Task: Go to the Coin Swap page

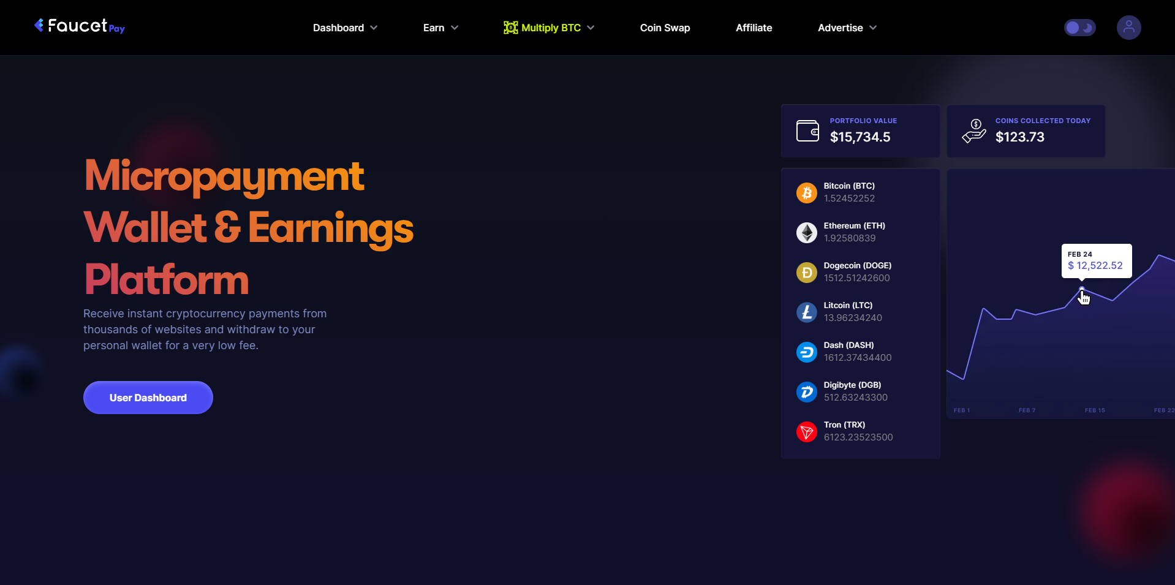Action: click(665, 28)
